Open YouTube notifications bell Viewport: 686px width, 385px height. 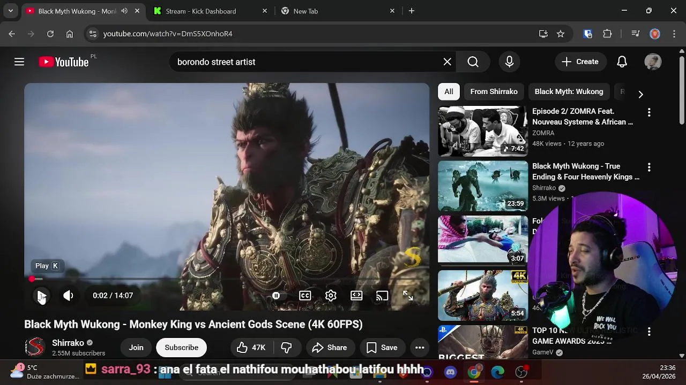[x=622, y=62]
